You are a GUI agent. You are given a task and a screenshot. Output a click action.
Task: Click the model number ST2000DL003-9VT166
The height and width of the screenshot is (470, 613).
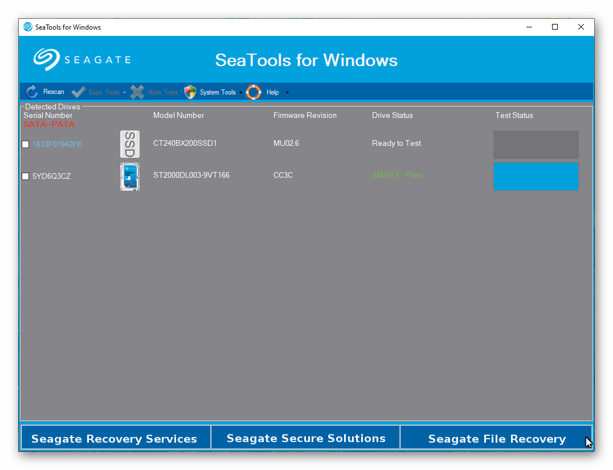pos(191,175)
